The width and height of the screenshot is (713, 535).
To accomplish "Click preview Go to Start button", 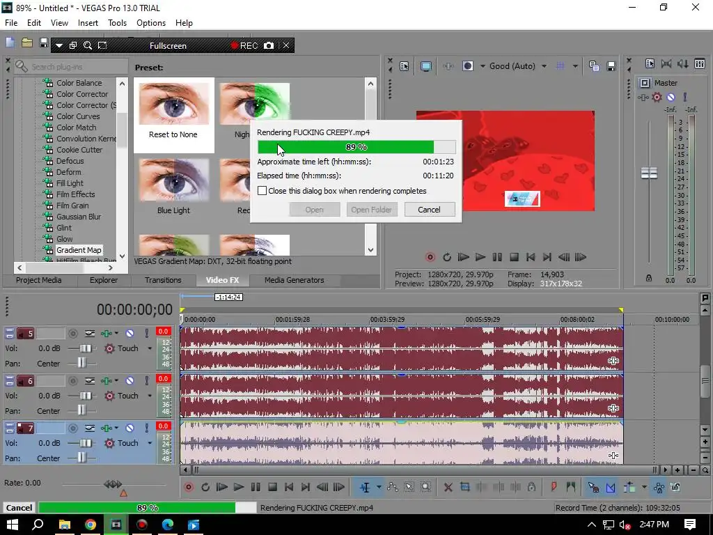I will (x=530, y=257).
